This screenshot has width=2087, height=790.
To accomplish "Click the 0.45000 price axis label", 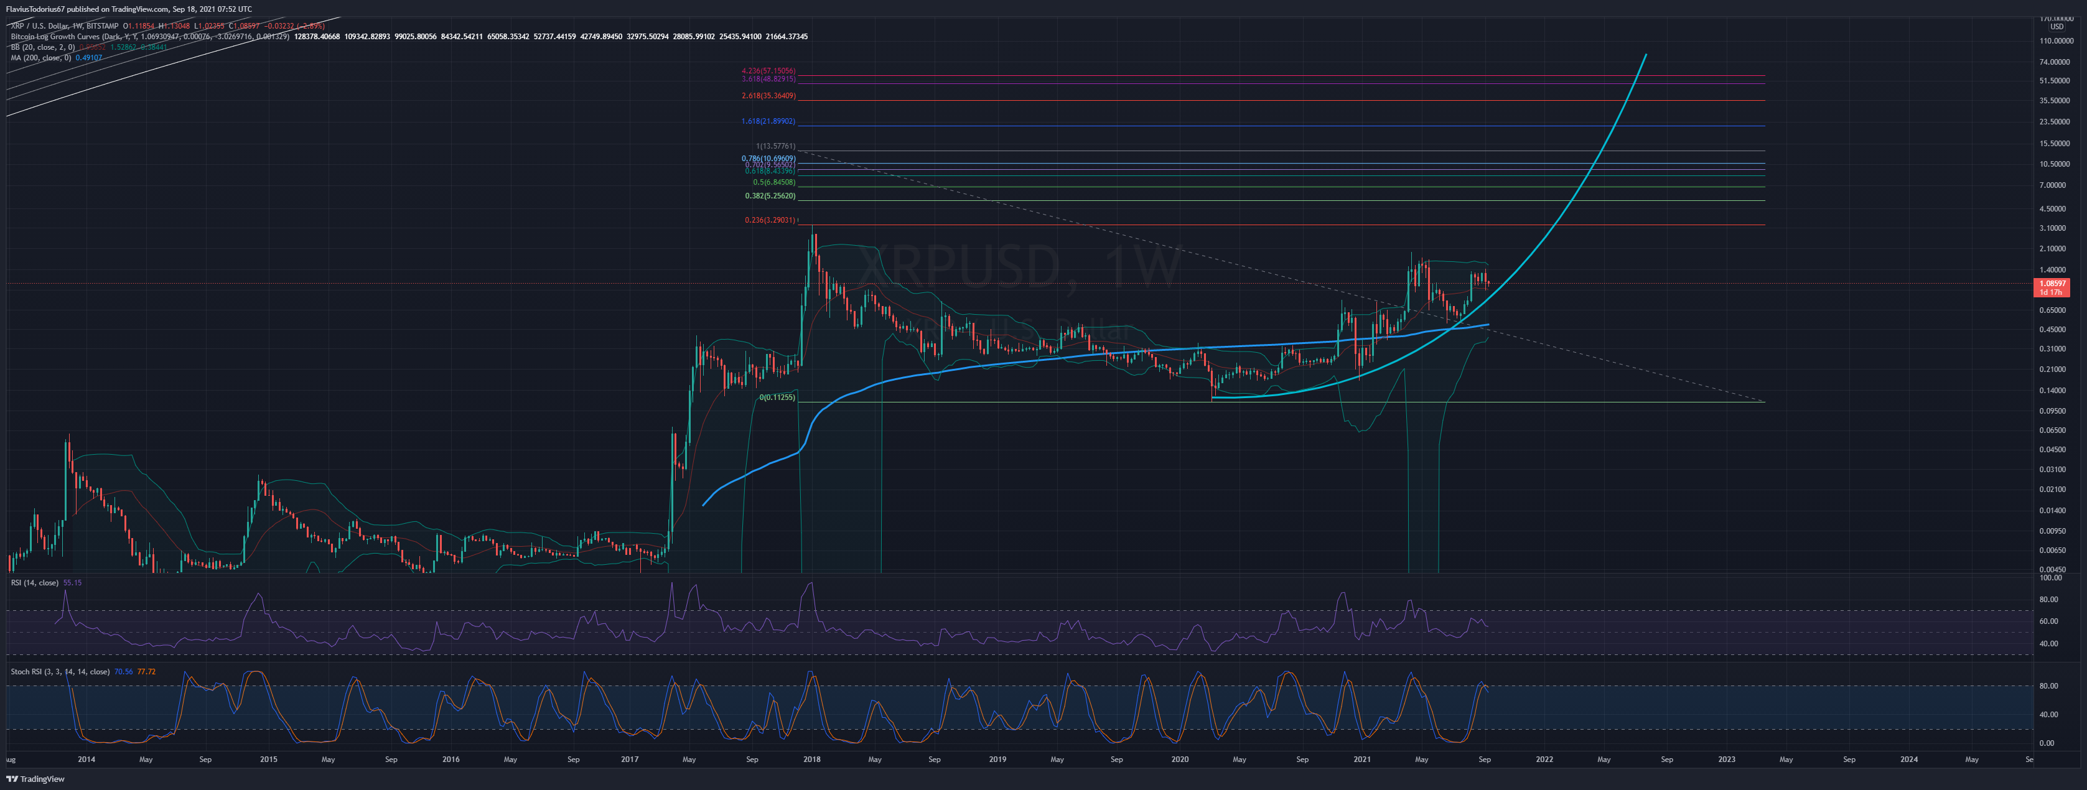I will [x=2053, y=330].
